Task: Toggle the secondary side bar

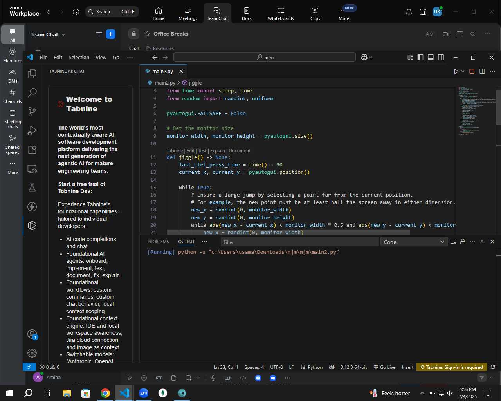Action: pyautogui.click(x=441, y=57)
